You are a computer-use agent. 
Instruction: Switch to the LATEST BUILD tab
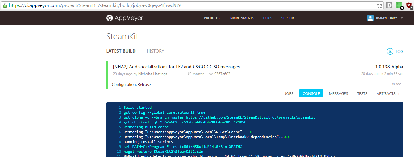[121, 51]
